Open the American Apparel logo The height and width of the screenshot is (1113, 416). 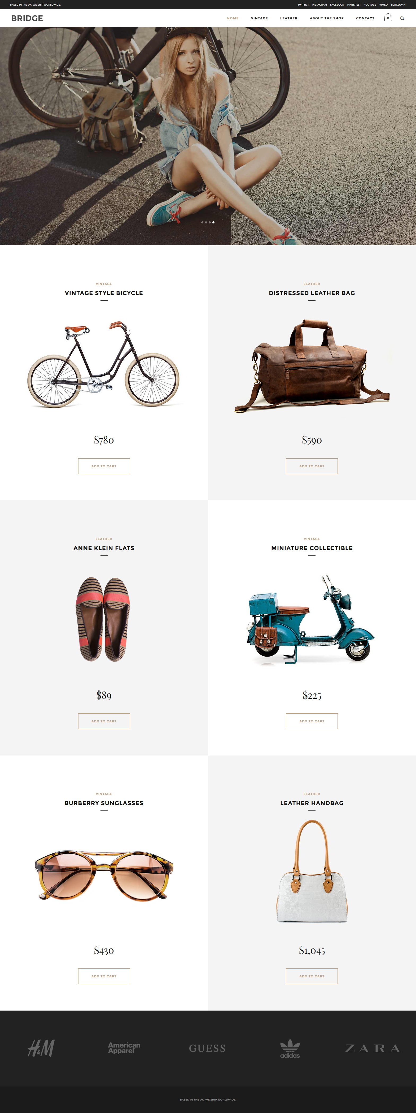pos(124,1048)
